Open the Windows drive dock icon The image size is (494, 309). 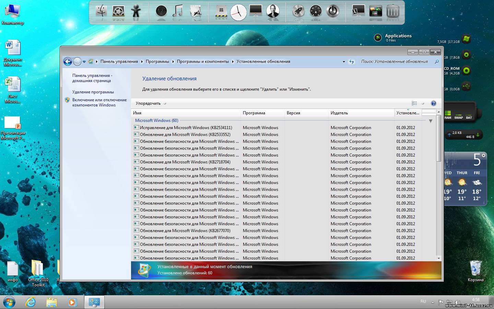pos(221,11)
